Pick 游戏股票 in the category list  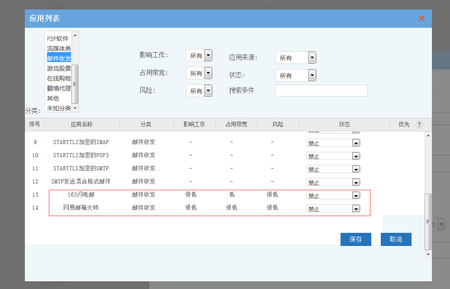pos(59,68)
